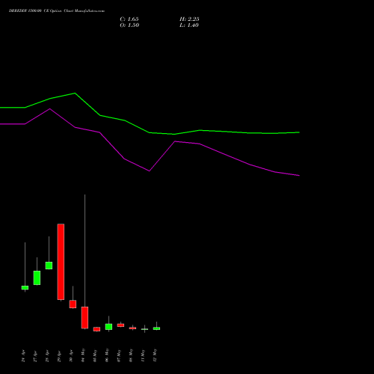Click the "24 Apr" date label
This screenshot has width=374, height=374.
[x=23, y=355]
